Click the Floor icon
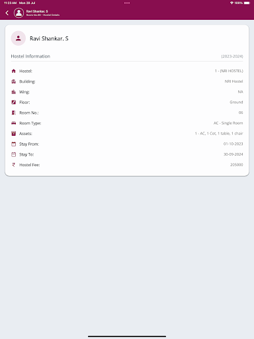The height and width of the screenshot is (339, 254). [x=14, y=102]
